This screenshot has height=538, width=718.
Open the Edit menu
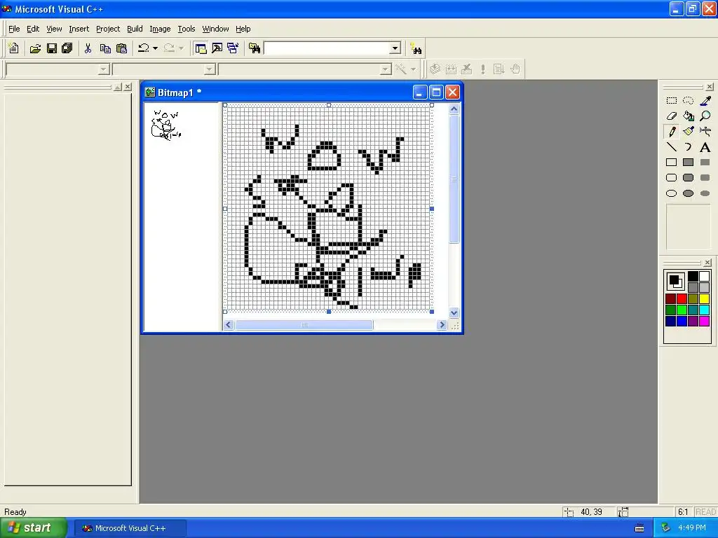pos(33,29)
